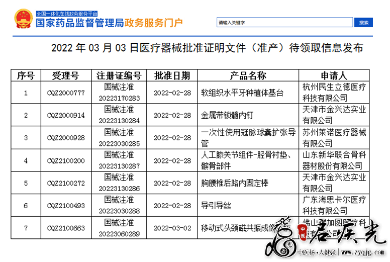Click applicant 杭州民生立德医疗科技有限公司
Screen dimensions: 390x262
coord(334,93)
